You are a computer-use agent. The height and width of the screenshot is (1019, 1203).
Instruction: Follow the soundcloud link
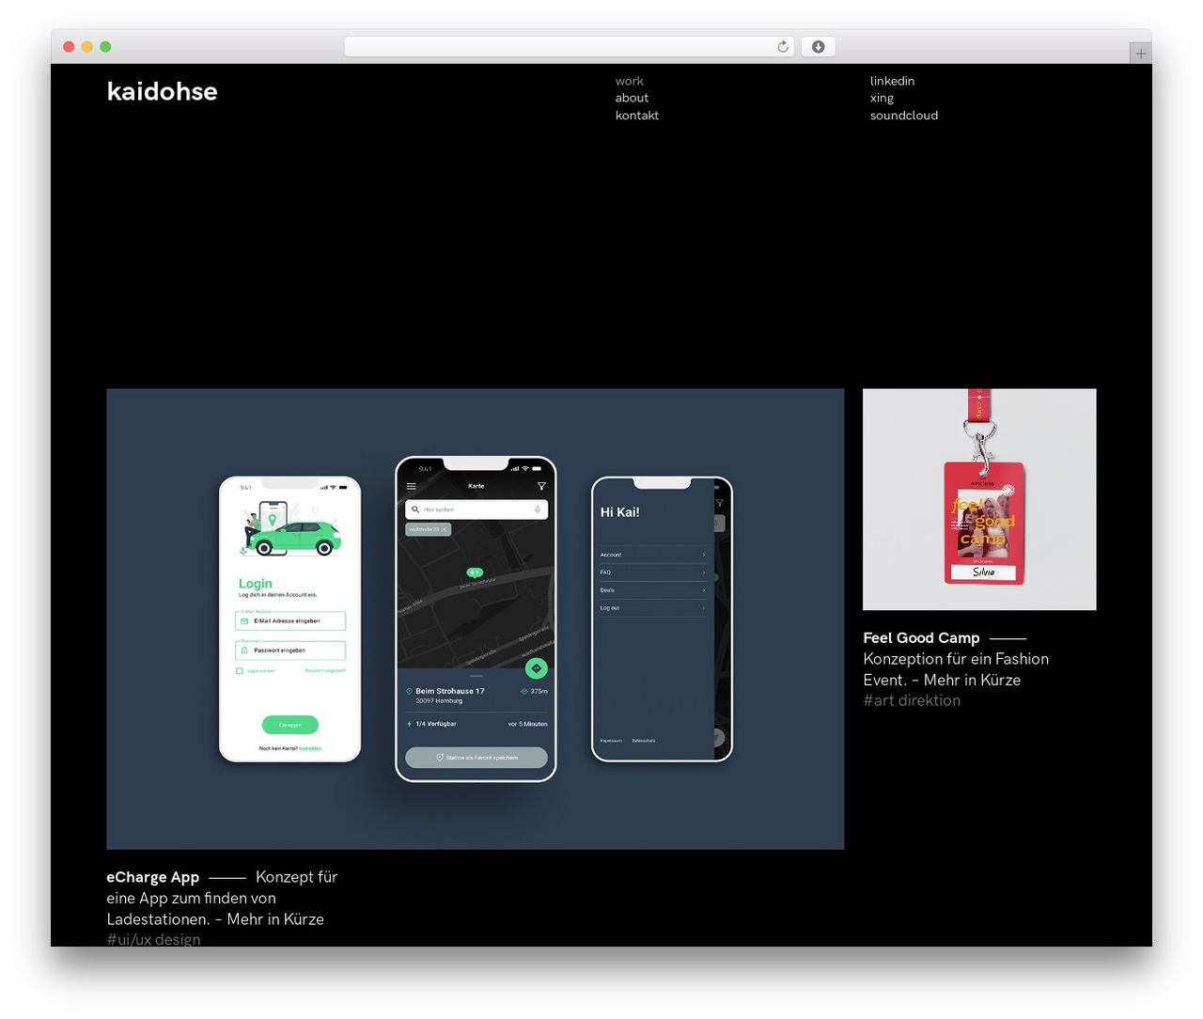(x=903, y=115)
